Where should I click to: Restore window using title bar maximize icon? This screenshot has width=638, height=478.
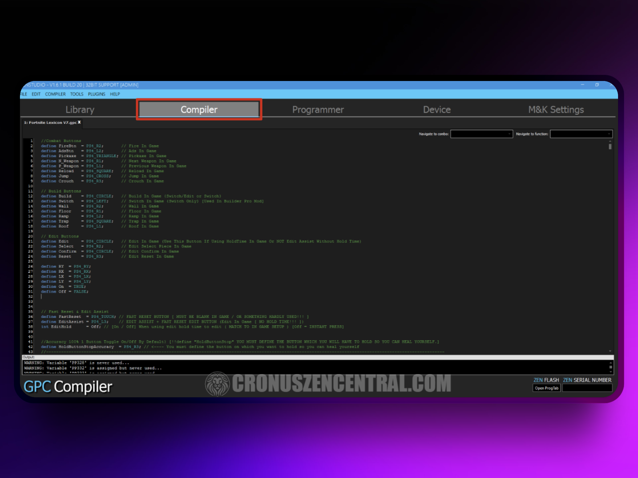597,85
